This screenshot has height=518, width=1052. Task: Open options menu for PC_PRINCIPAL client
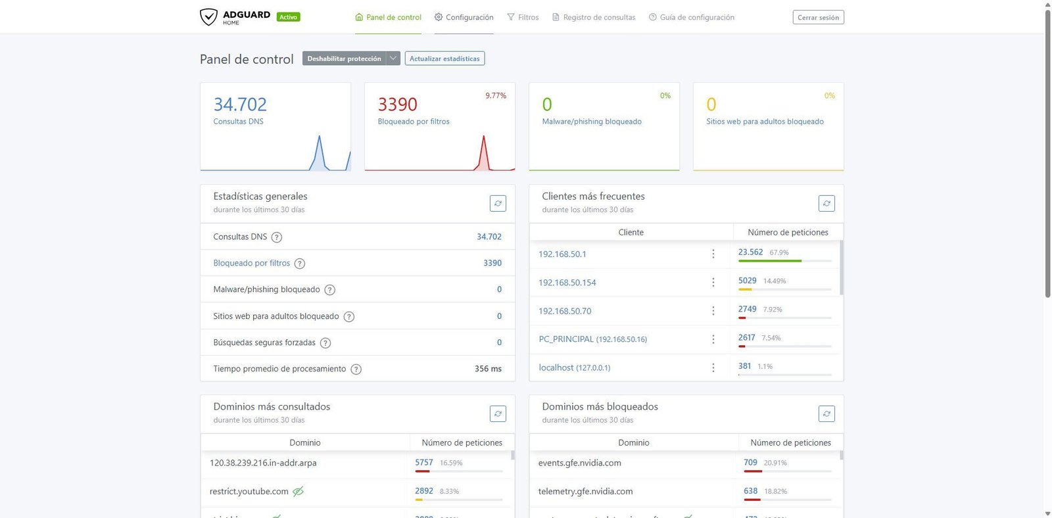(x=713, y=339)
